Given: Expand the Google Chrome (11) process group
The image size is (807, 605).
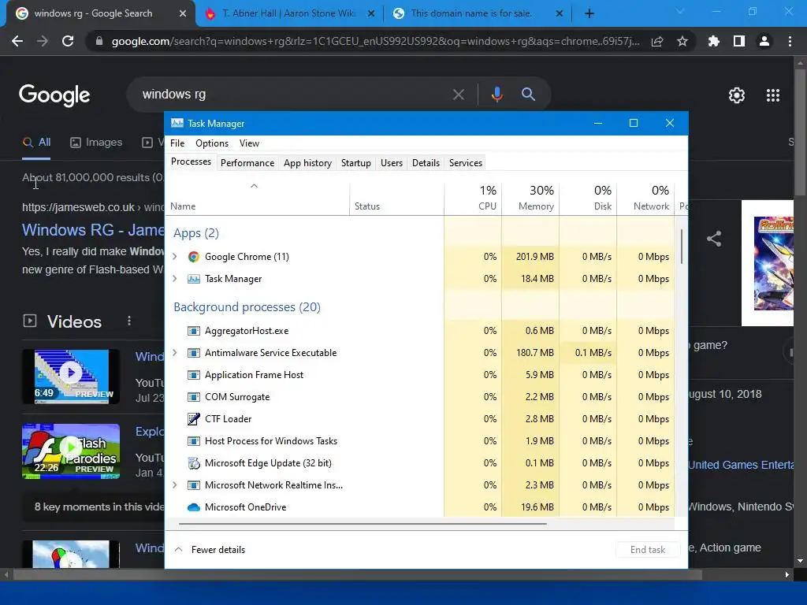Looking at the screenshot, I should tap(174, 256).
